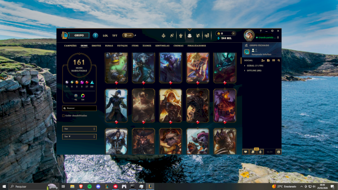
Task: Click the GRUPO button
Action: click(79, 35)
